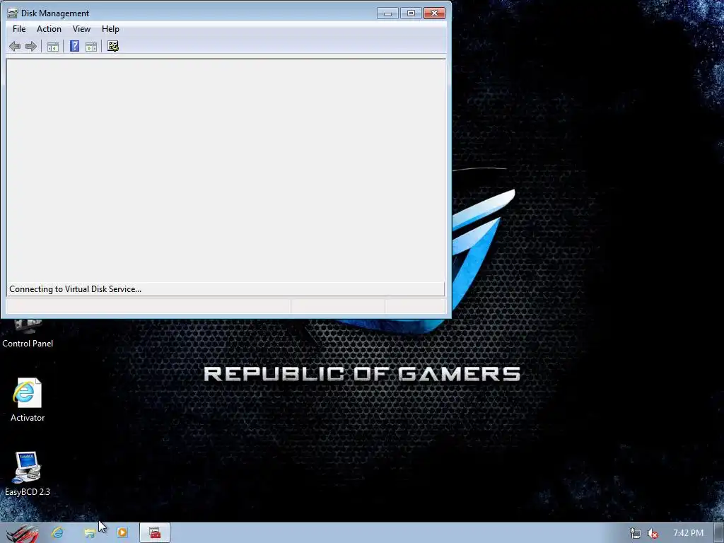The height and width of the screenshot is (543, 724).
Task: Maximize the Disk Management window
Action: (x=411, y=13)
